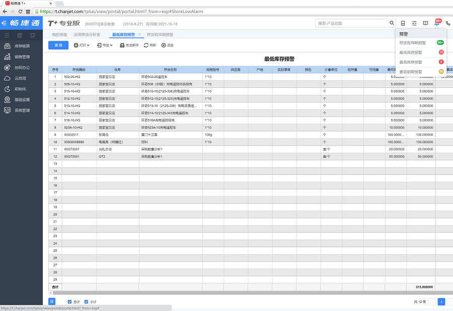Click the 搜索-产品功能 search field

[x=352, y=23]
